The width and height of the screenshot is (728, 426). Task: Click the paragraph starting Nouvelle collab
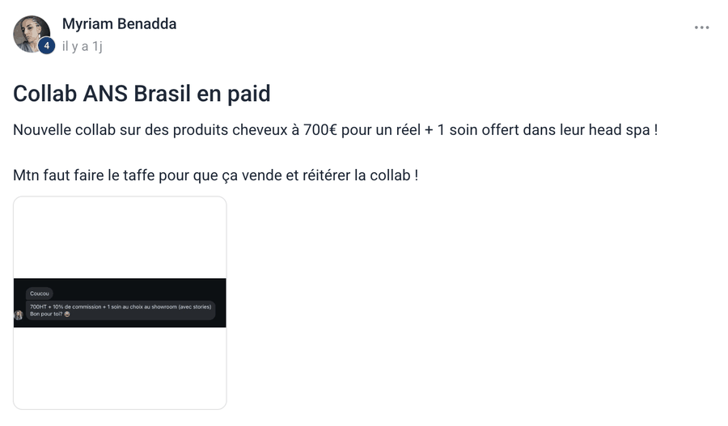(x=335, y=130)
